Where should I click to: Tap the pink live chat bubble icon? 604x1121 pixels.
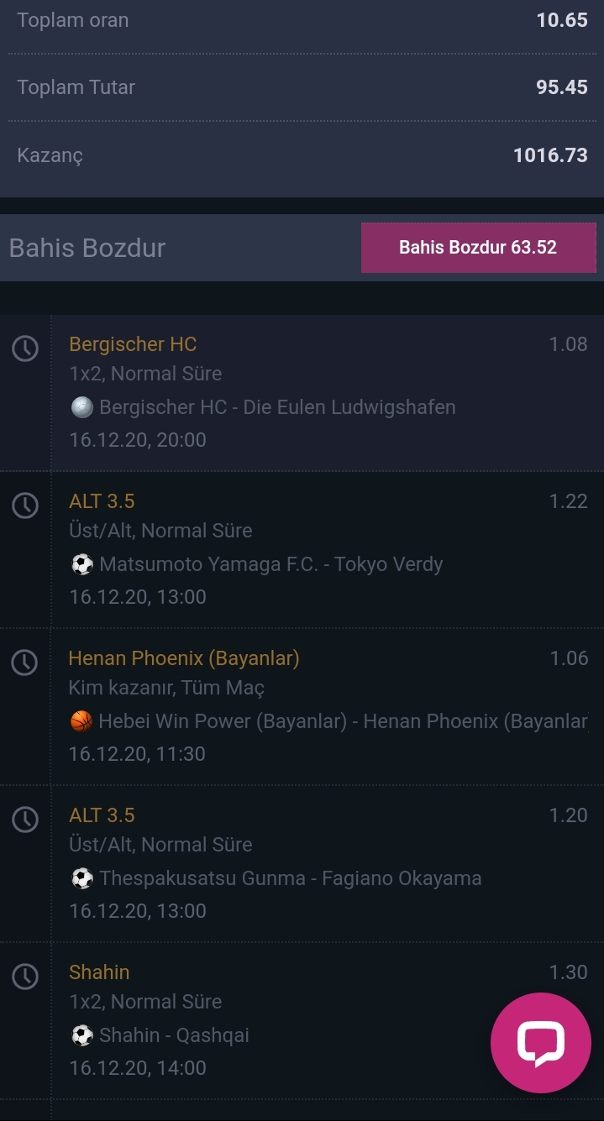[541, 1042]
